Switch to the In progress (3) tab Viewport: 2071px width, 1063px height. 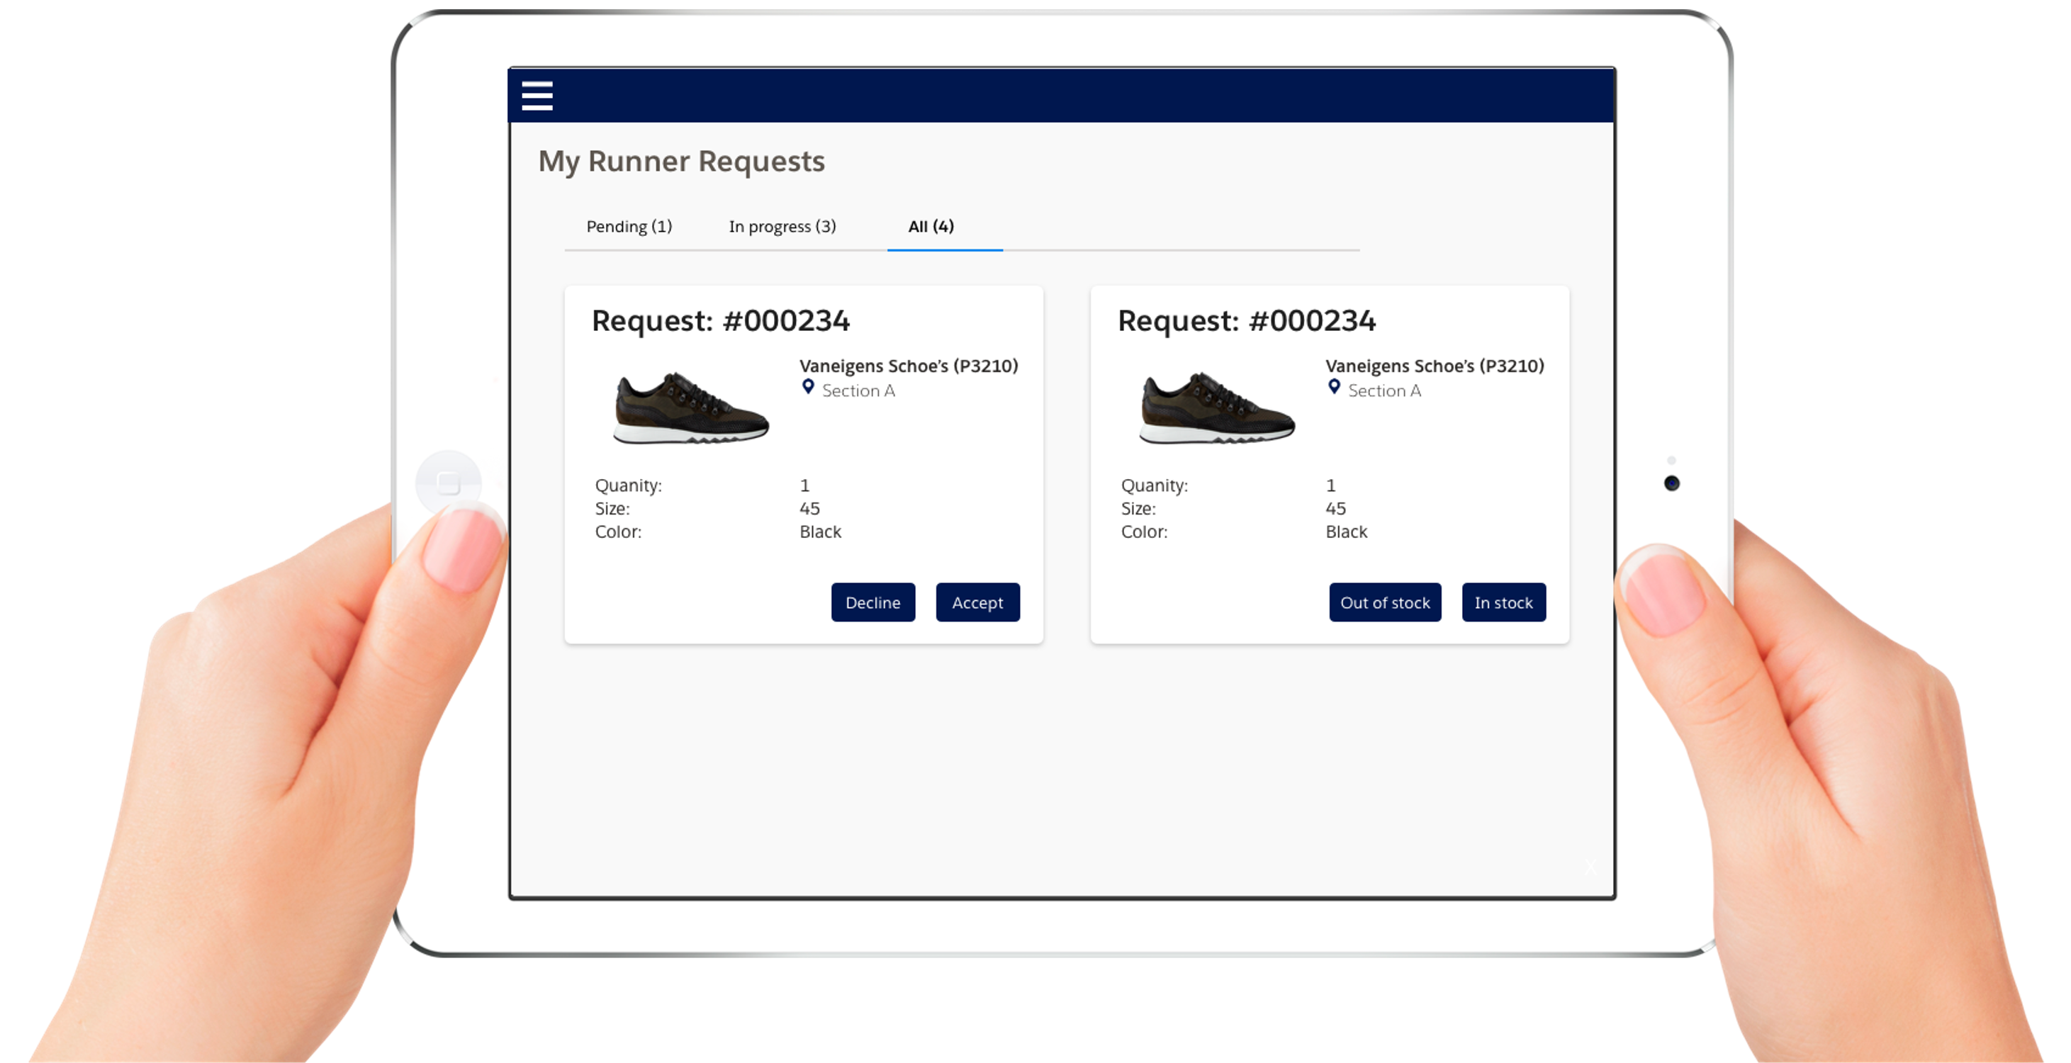coord(782,227)
